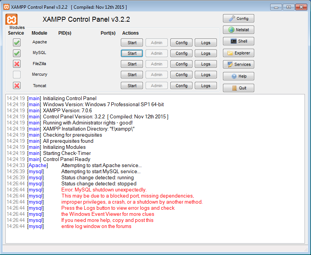View the MySQL Logs
Viewport: 311px width, 255px height.
coord(206,53)
